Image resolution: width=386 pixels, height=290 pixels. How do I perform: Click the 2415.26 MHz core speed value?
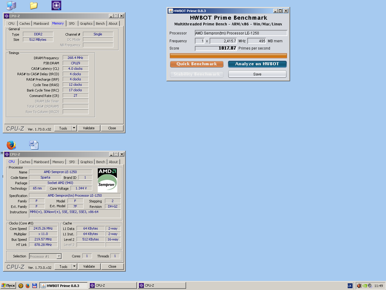43,228
